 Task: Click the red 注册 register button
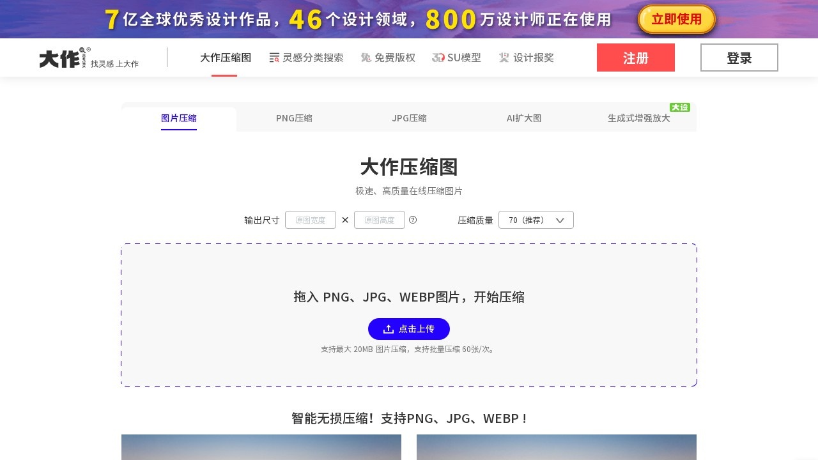(636, 57)
